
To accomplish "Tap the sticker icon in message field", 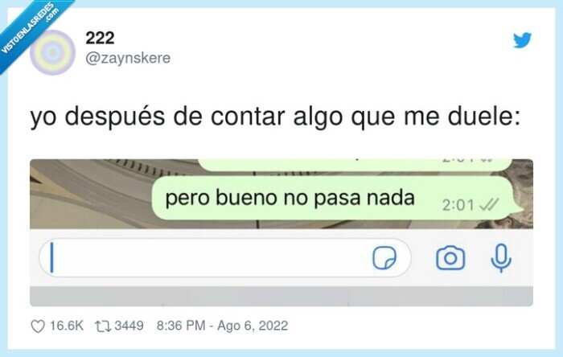I will tap(384, 257).
